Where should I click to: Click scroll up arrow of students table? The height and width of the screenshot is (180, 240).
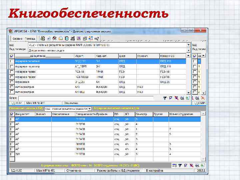coord(203,114)
